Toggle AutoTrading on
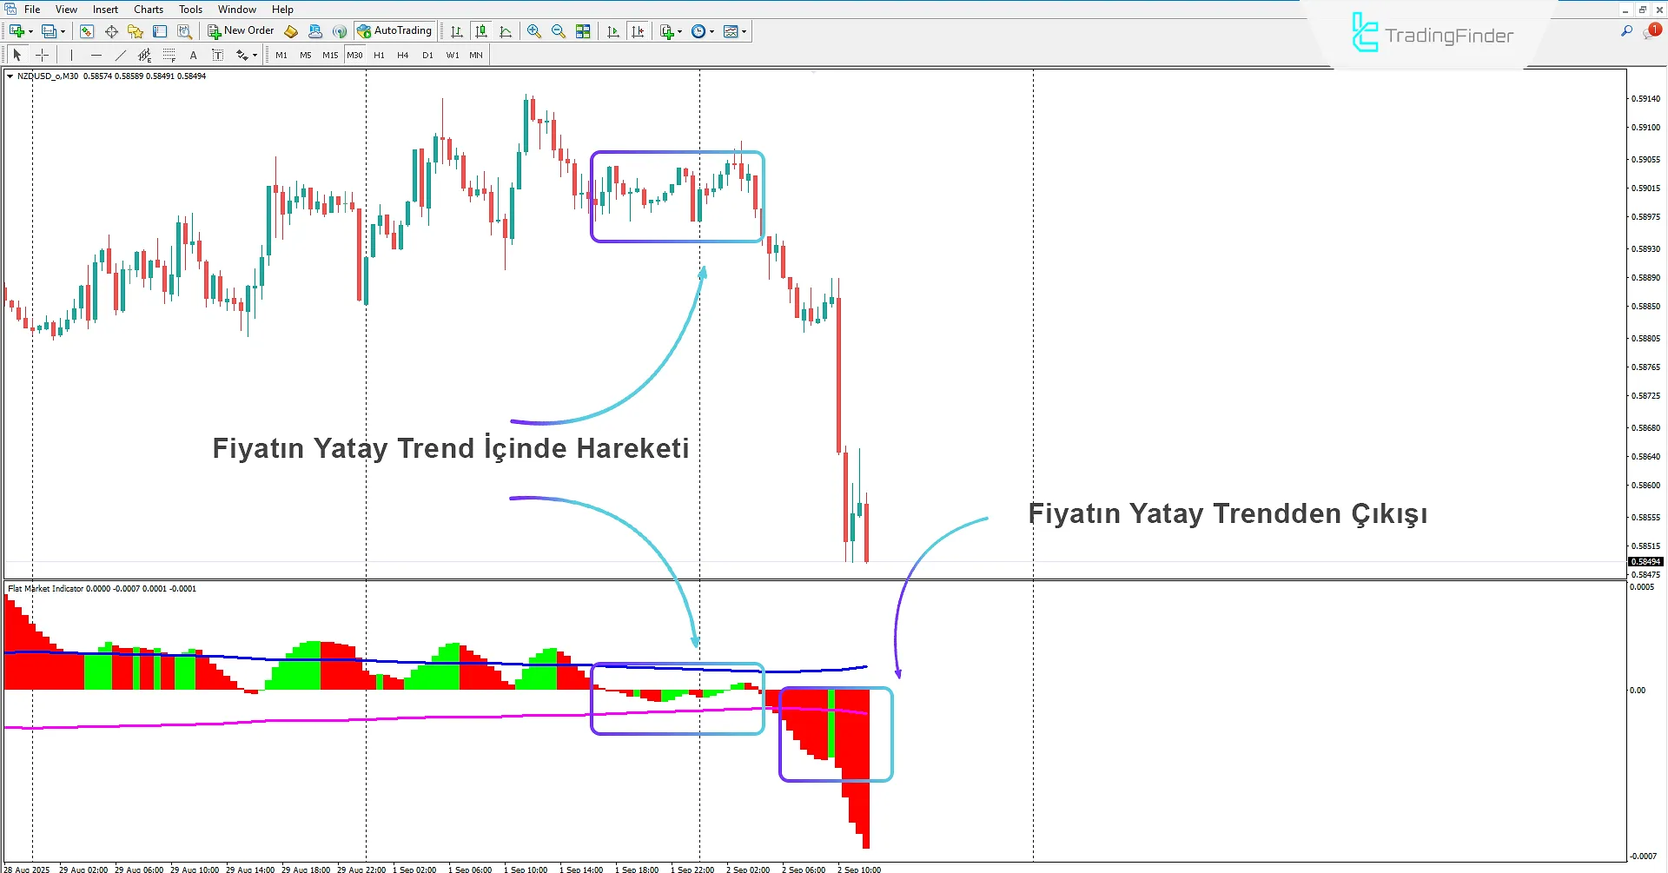The image size is (1668, 873). click(395, 30)
